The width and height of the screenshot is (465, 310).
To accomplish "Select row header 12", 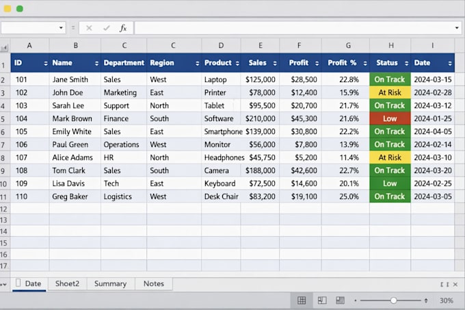I will pyautogui.click(x=3, y=209).
